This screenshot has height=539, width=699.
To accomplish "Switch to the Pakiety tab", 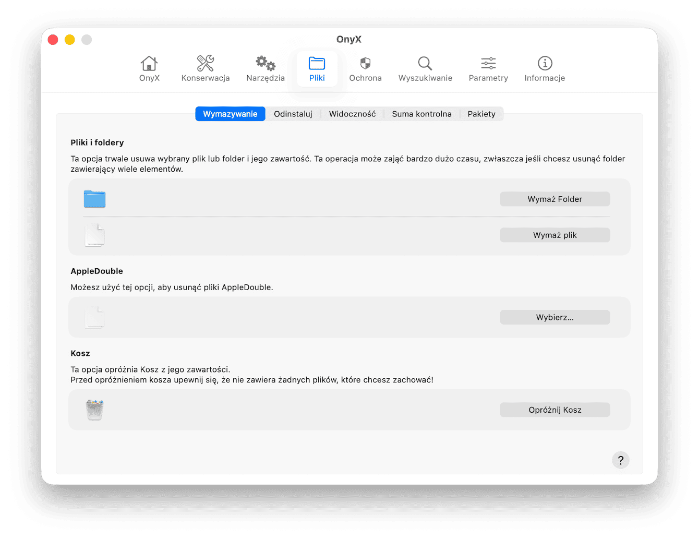I will pyautogui.click(x=481, y=114).
